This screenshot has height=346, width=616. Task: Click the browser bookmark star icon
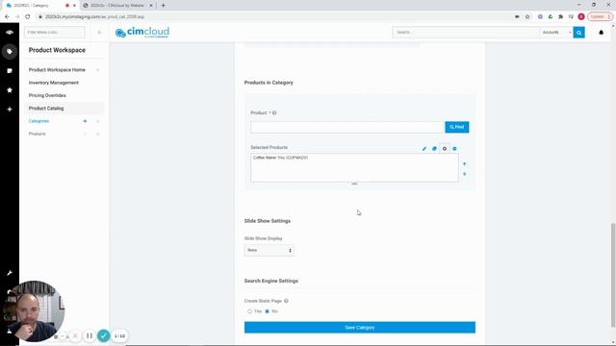(527, 16)
